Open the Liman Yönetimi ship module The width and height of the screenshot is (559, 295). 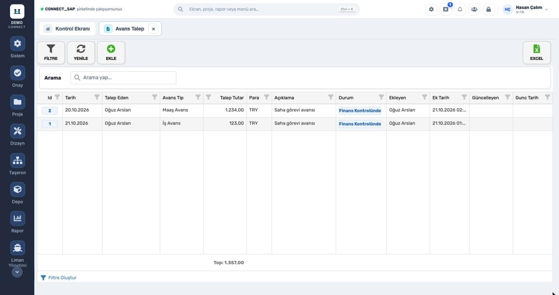[17, 254]
